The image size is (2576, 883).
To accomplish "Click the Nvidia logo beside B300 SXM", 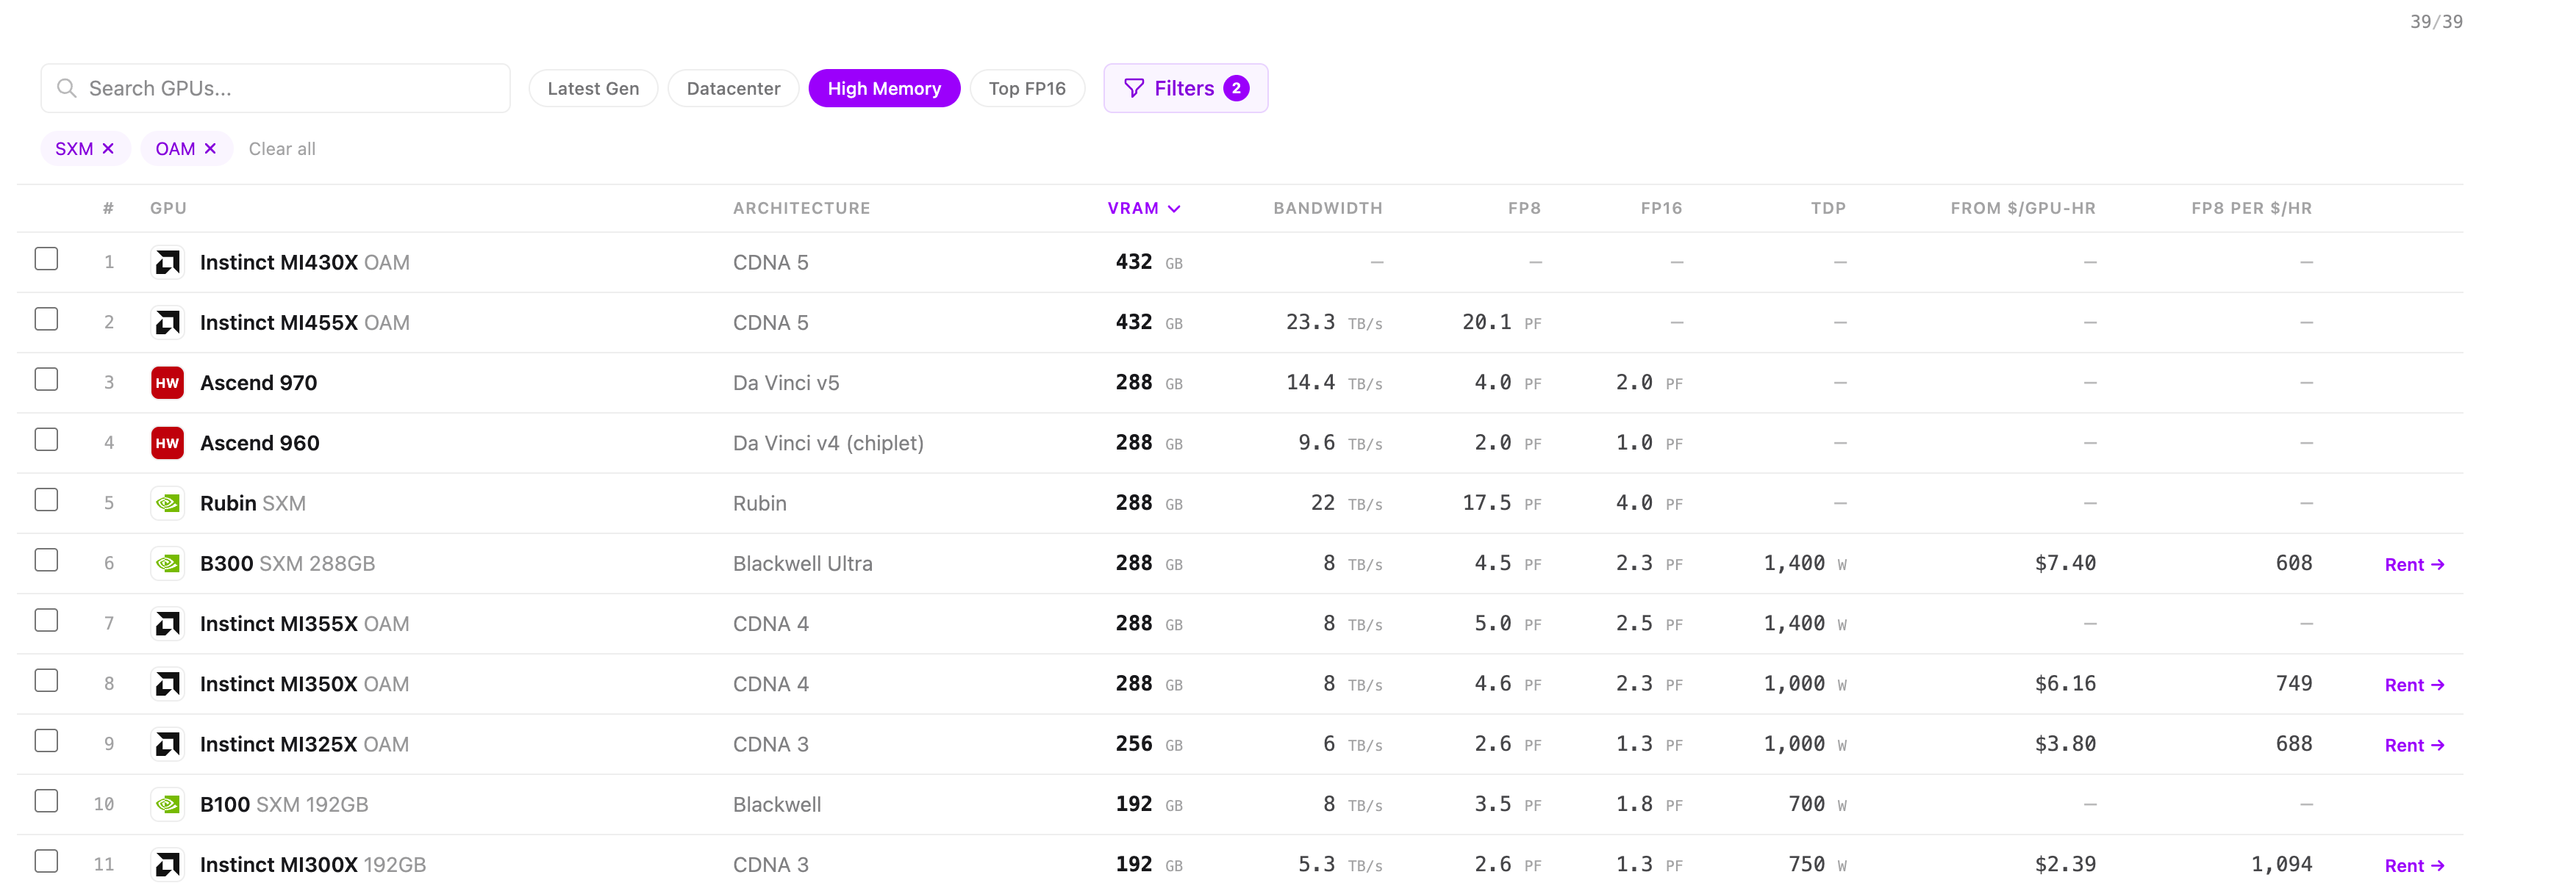I will (x=167, y=563).
